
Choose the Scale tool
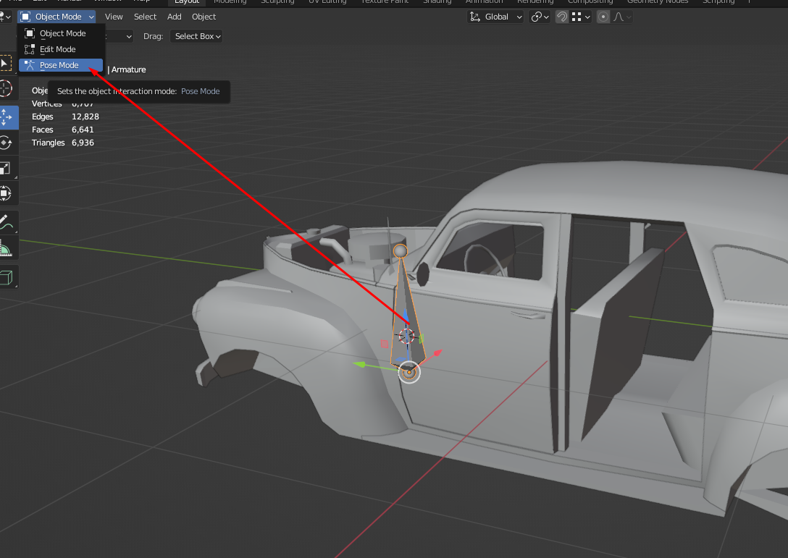[6, 168]
